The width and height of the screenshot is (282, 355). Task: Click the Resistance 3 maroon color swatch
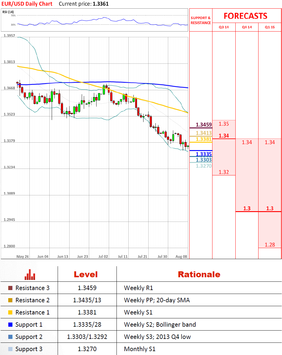point(10,288)
